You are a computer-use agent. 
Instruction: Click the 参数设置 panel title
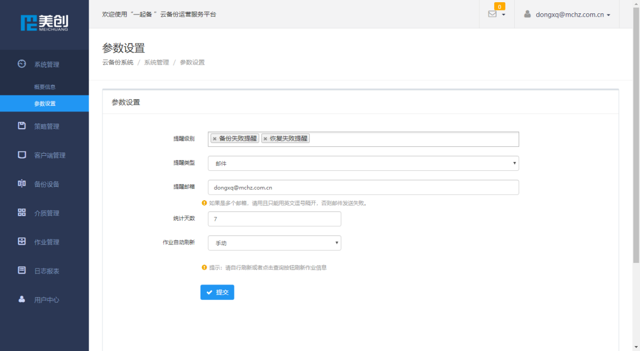point(126,102)
